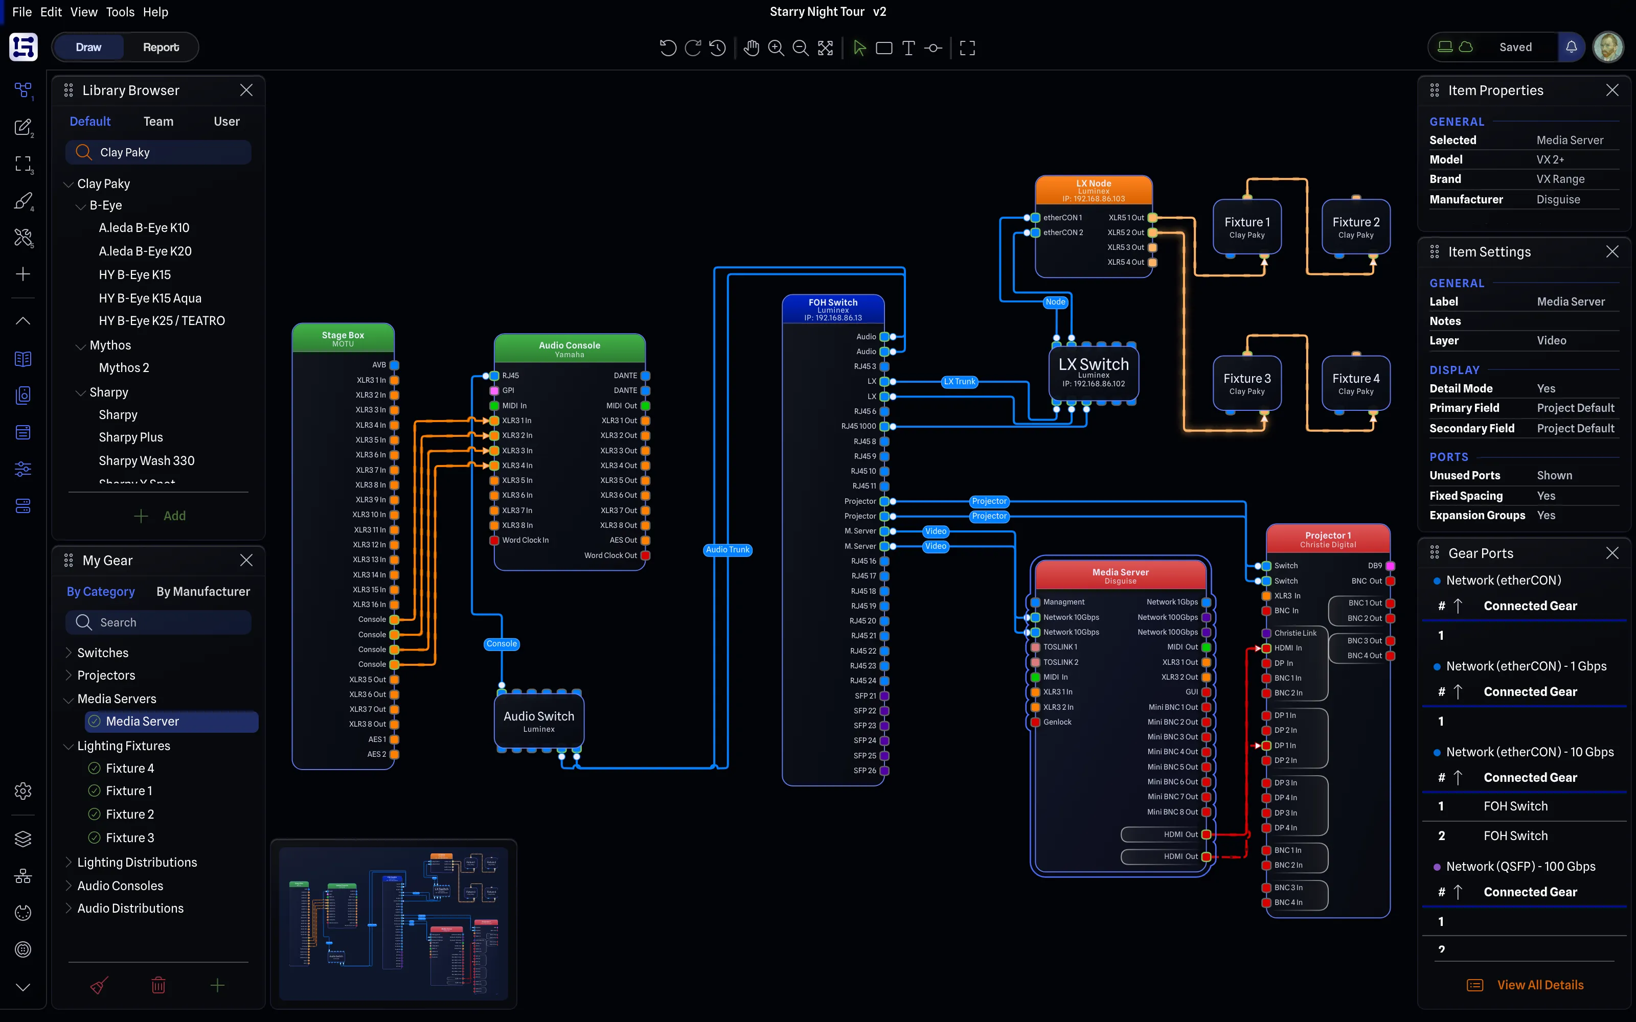
Task: Click the My Gear search field
Action: pyautogui.click(x=159, y=622)
